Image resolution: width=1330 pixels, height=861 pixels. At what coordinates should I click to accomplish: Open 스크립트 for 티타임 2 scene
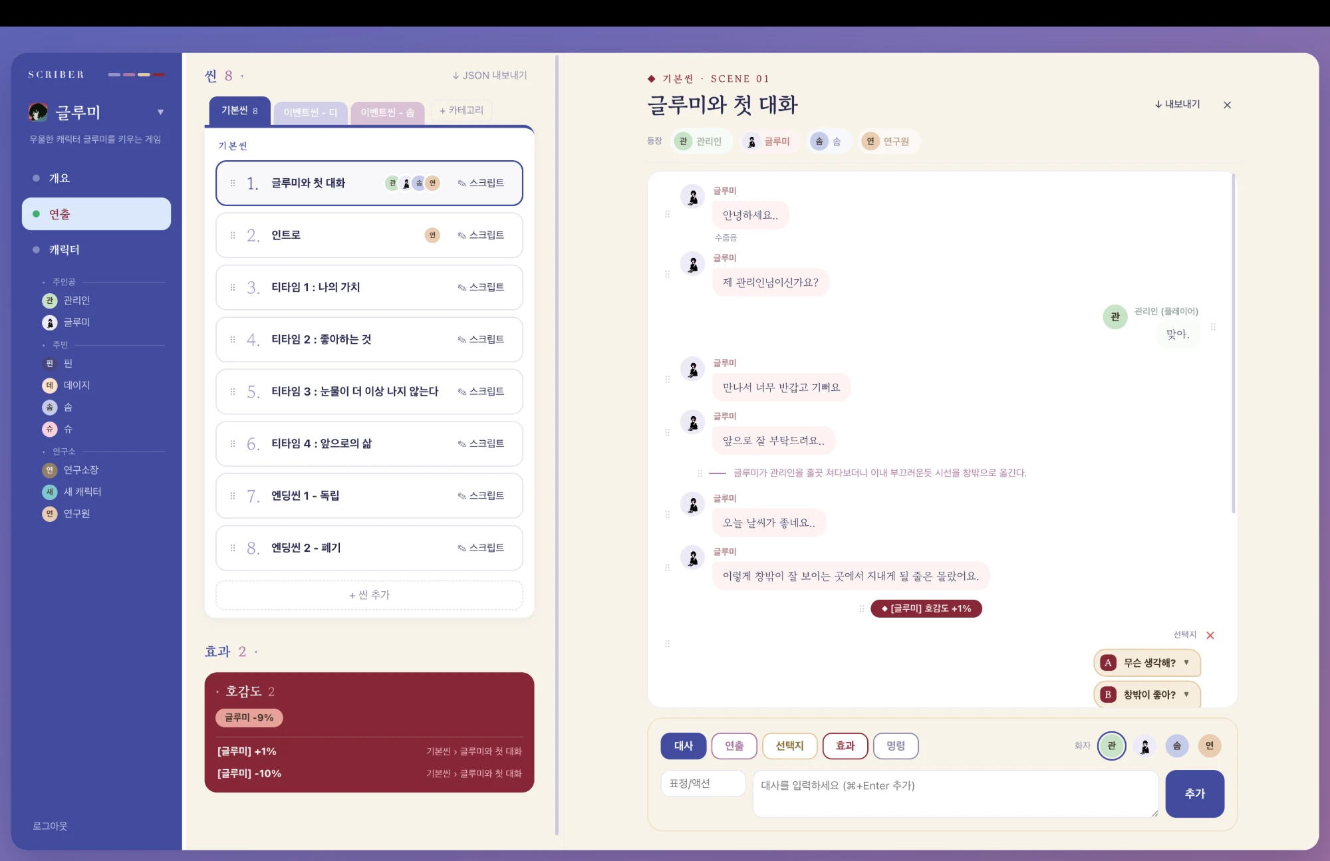tap(481, 340)
